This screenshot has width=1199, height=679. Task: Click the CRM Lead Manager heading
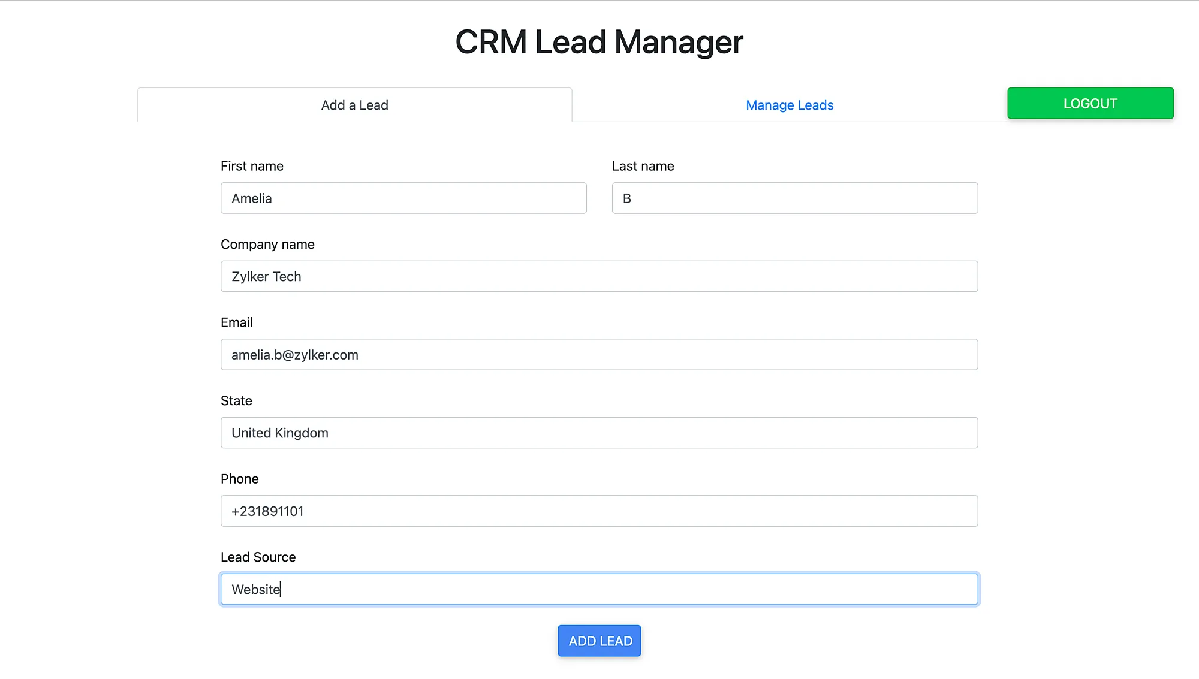(x=599, y=43)
